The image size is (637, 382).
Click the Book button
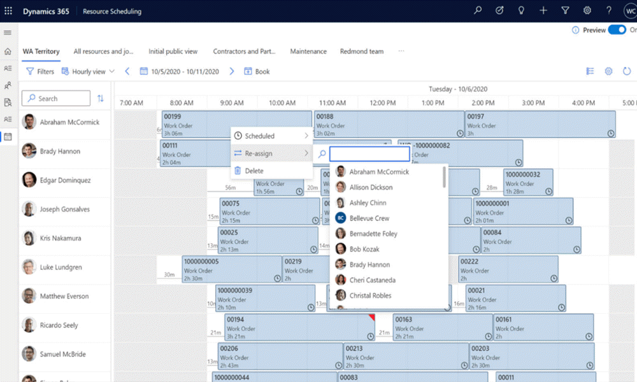(257, 71)
